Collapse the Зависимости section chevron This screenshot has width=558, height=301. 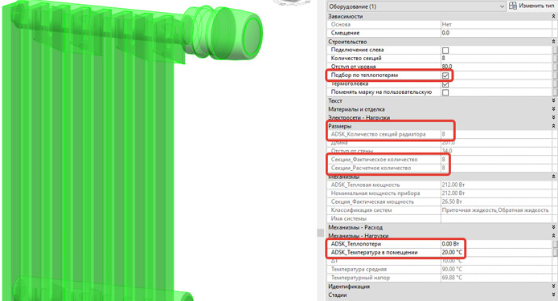coord(553,16)
